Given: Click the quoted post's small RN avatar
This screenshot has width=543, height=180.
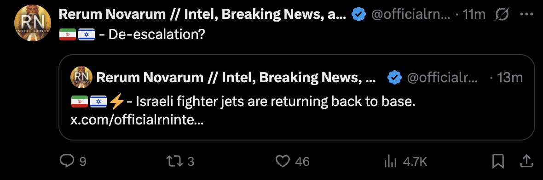Looking at the screenshot, I should (81, 77).
